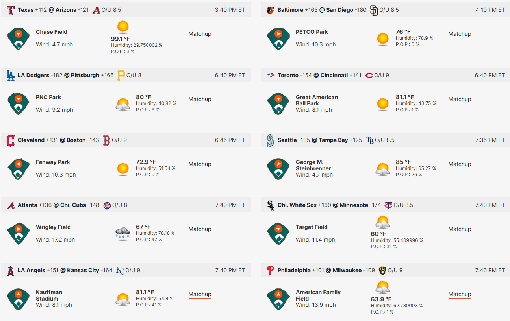This screenshot has height=321, width=510.
Task: Click the Pittsburgh Pirates logo icon
Action: click(x=121, y=75)
